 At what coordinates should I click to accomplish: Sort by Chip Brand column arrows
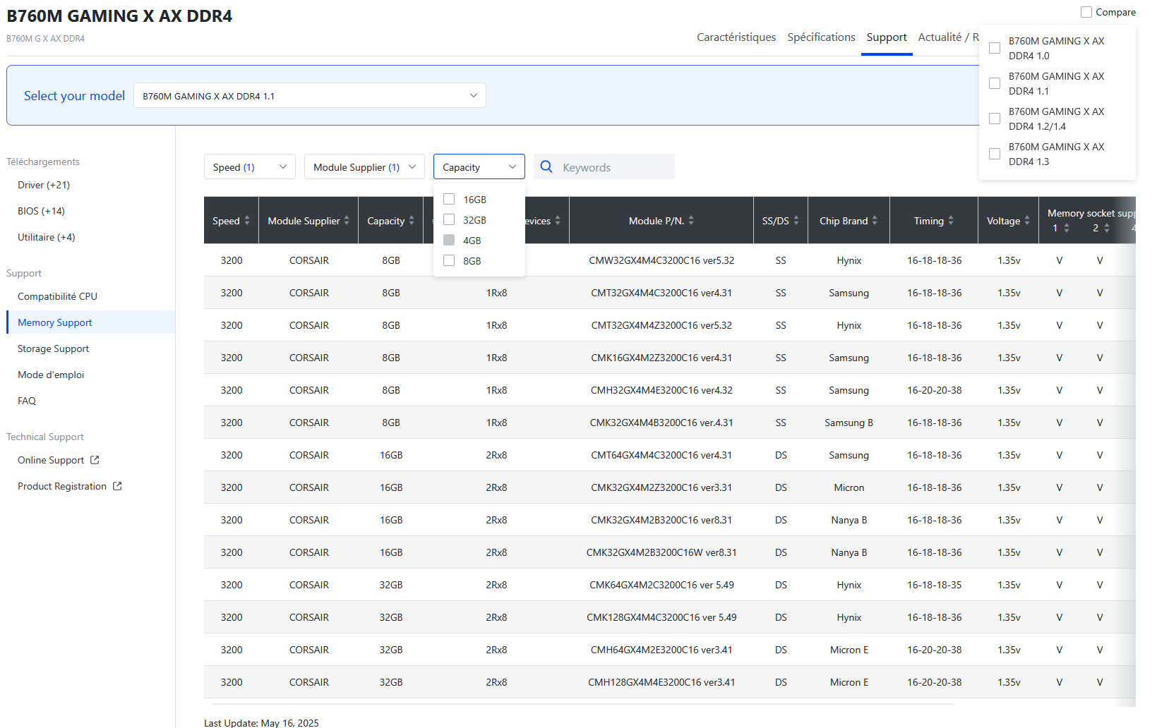point(875,221)
